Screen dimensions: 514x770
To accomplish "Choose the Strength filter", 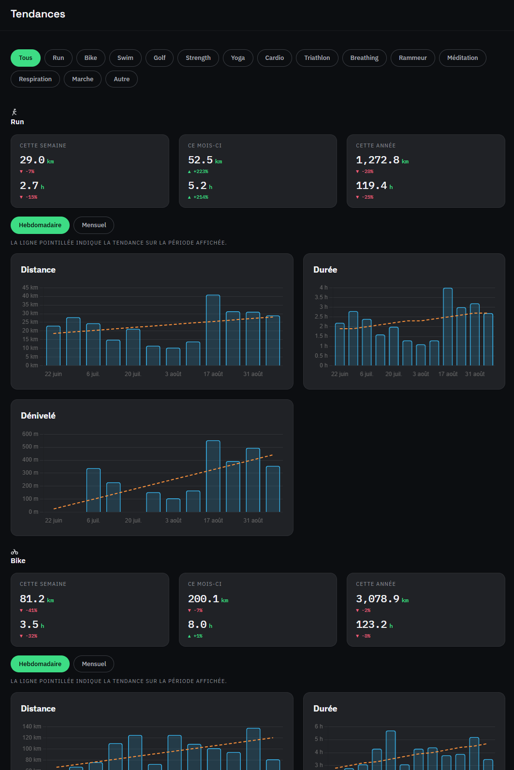I will click(198, 58).
